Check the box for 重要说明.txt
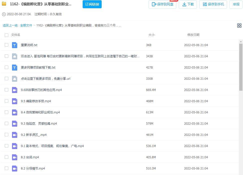Image resolution: width=243 pixels, height=175 pixels. [x=6, y=45]
